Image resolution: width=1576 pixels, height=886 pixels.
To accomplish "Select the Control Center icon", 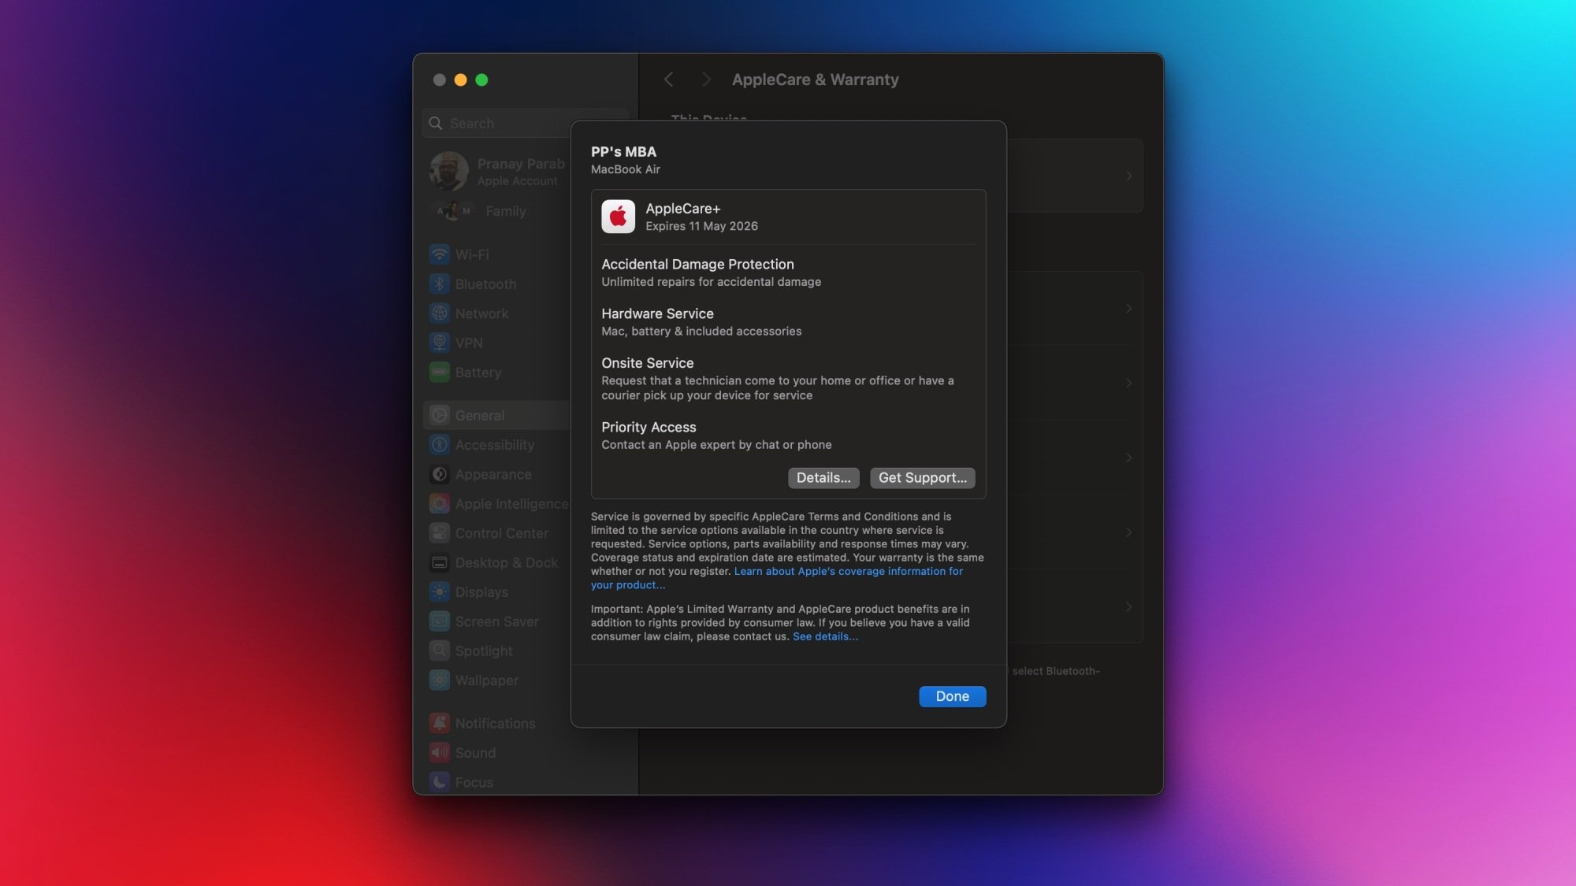I will [x=439, y=533].
